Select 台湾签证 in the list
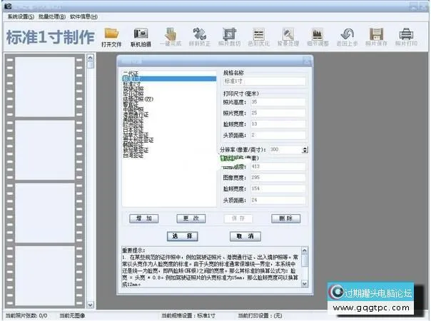The image size is (431, 321). (x=169, y=156)
